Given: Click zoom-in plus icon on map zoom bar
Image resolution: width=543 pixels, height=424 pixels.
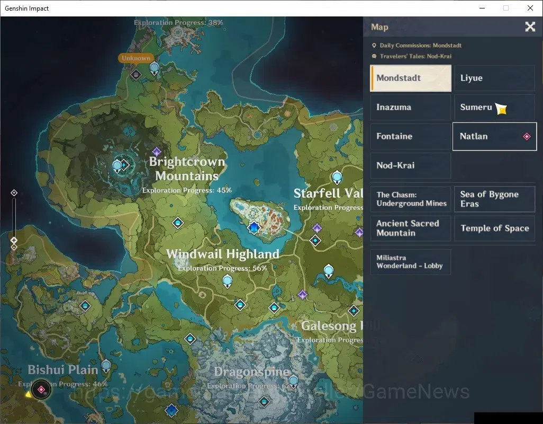Looking at the screenshot, I should point(14,193).
